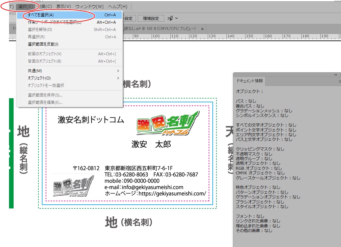Click the パス上文字オブジェクト：なし row

264,139
